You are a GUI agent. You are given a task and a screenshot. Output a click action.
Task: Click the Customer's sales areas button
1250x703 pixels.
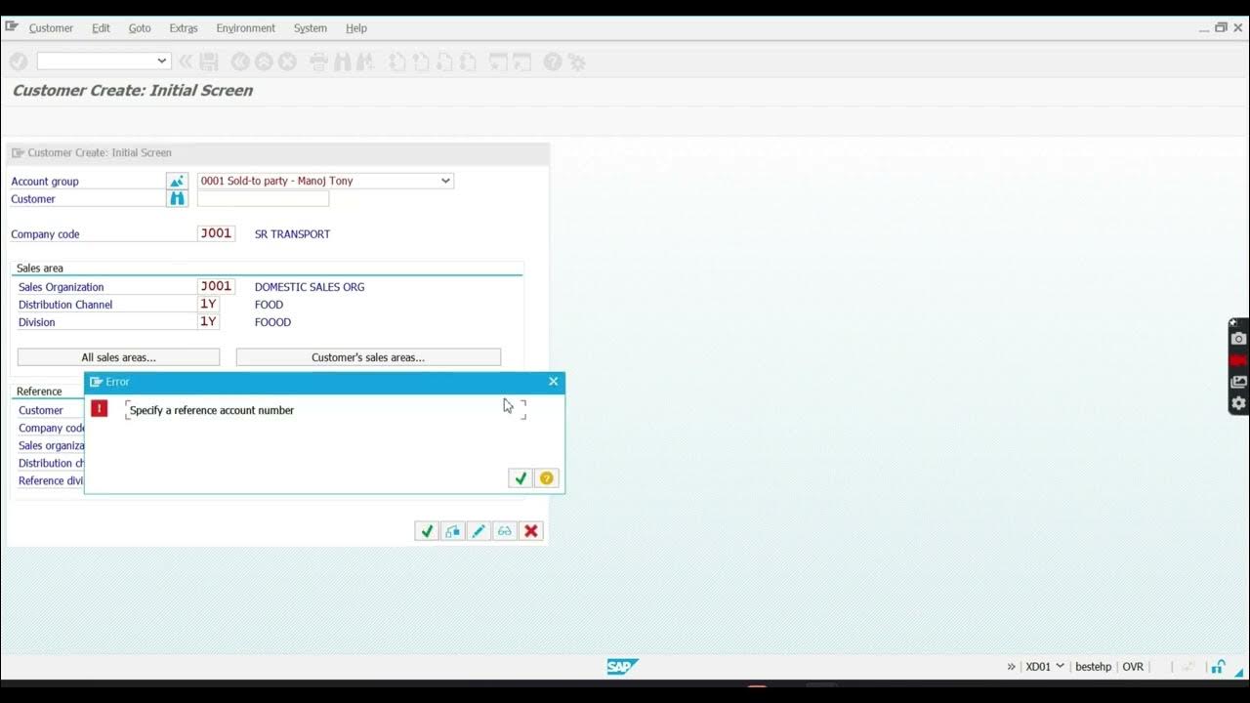368,357
